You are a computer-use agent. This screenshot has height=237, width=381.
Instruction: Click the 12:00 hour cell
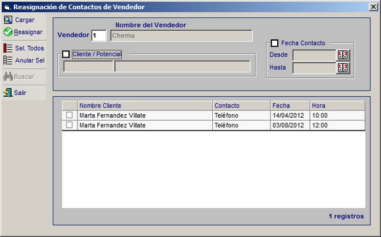337,125
